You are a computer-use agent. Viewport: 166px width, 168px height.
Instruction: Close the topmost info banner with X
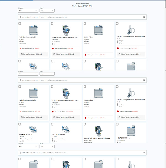[x=144, y=17]
